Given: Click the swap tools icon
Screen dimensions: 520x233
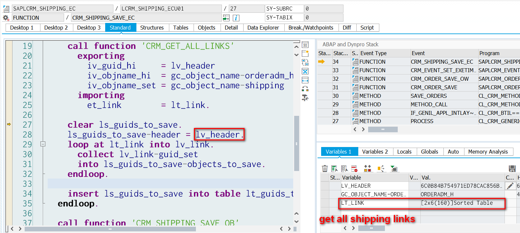Looking at the screenshot, I should 305,62.
